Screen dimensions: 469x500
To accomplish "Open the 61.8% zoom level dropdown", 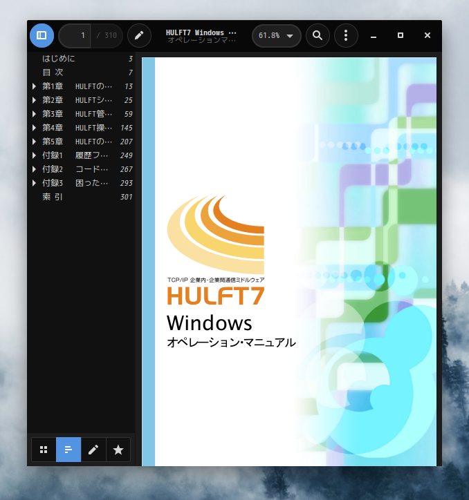I will (x=276, y=35).
